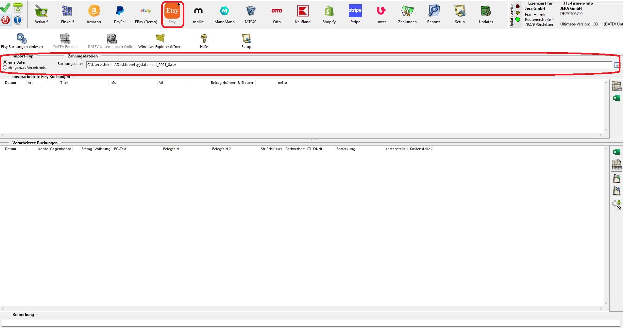The image size is (623, 328).
Task: Click the red power button icon
Action: tap(6, 20)
